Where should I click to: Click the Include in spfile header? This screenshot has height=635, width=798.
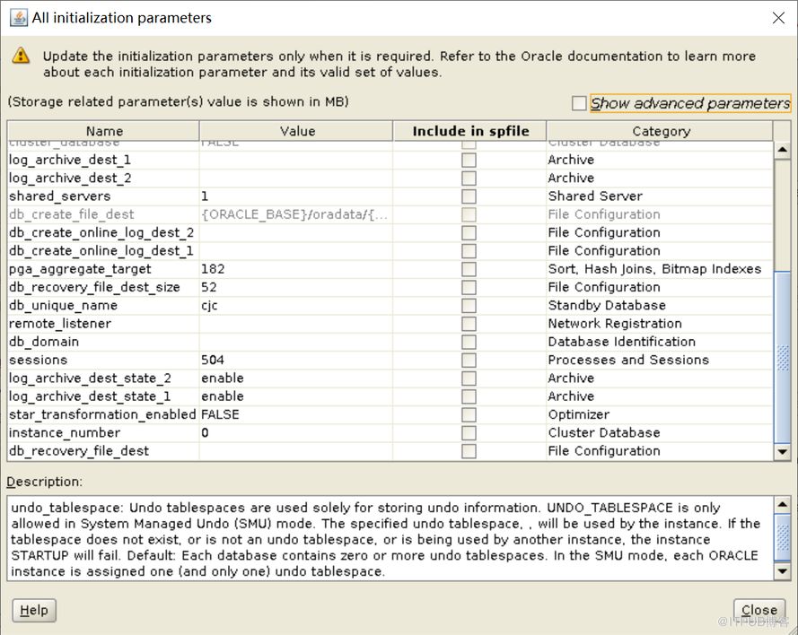click(x=469, y=131)
